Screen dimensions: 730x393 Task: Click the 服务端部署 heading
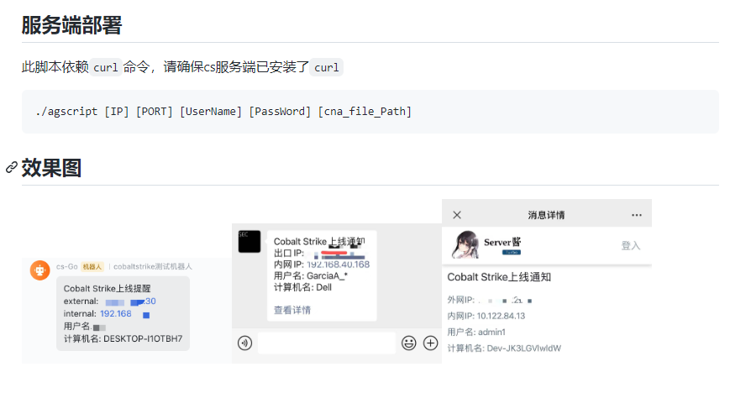tap(71, 25)
